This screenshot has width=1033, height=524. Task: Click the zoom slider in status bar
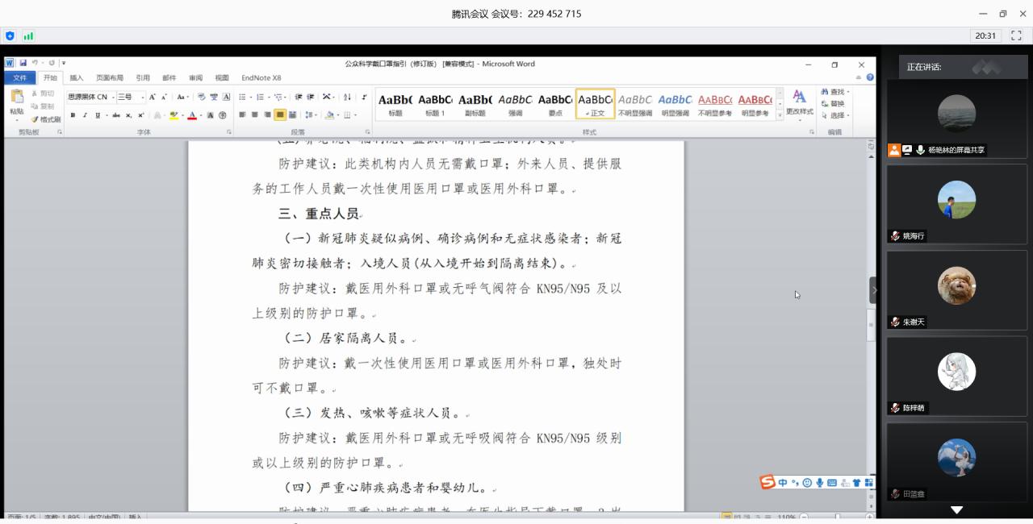click(x=837, y=517)
